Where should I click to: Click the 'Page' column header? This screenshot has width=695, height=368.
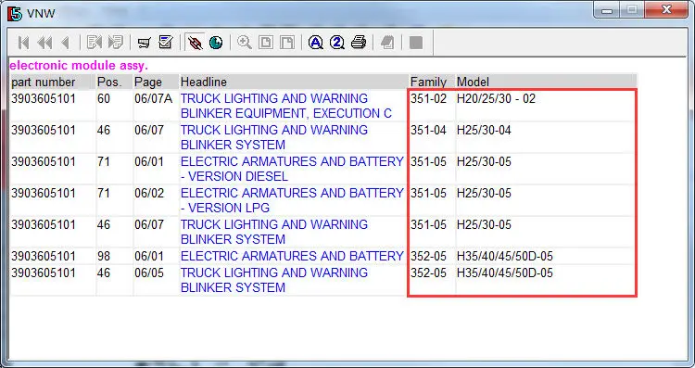click(148, 82)
